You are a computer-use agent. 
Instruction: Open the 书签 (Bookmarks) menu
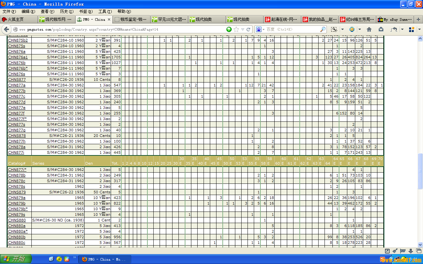pos(86,12)
